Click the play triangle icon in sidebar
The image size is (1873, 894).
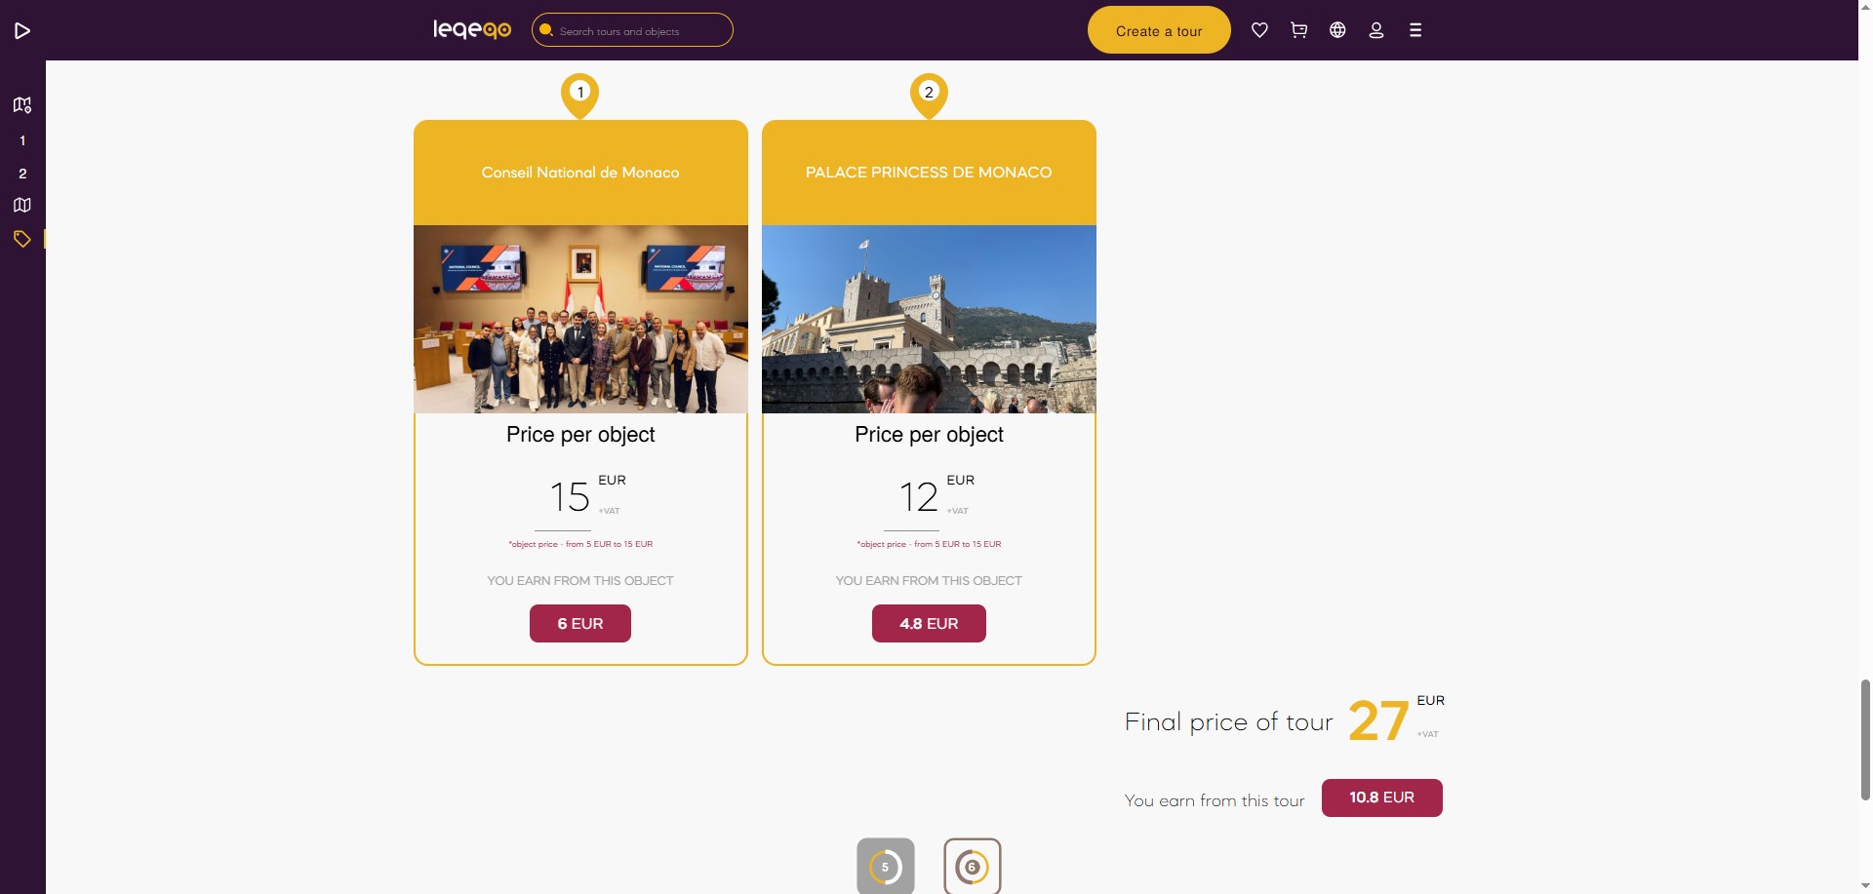[22, 31]
